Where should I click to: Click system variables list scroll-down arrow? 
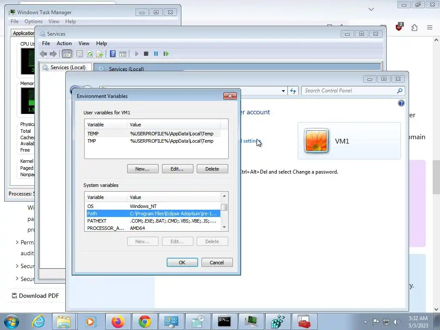(x=224, y=227)
